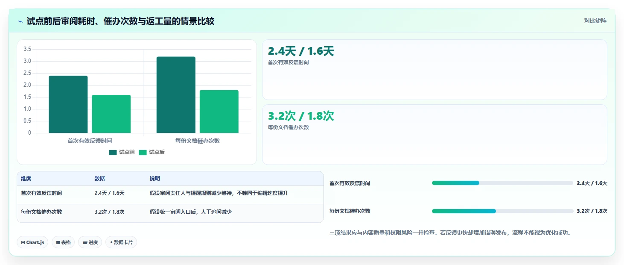Click the 对比矩阵 label in the header
This screenshot has width=624, height=265.
(x=595, y=21)
